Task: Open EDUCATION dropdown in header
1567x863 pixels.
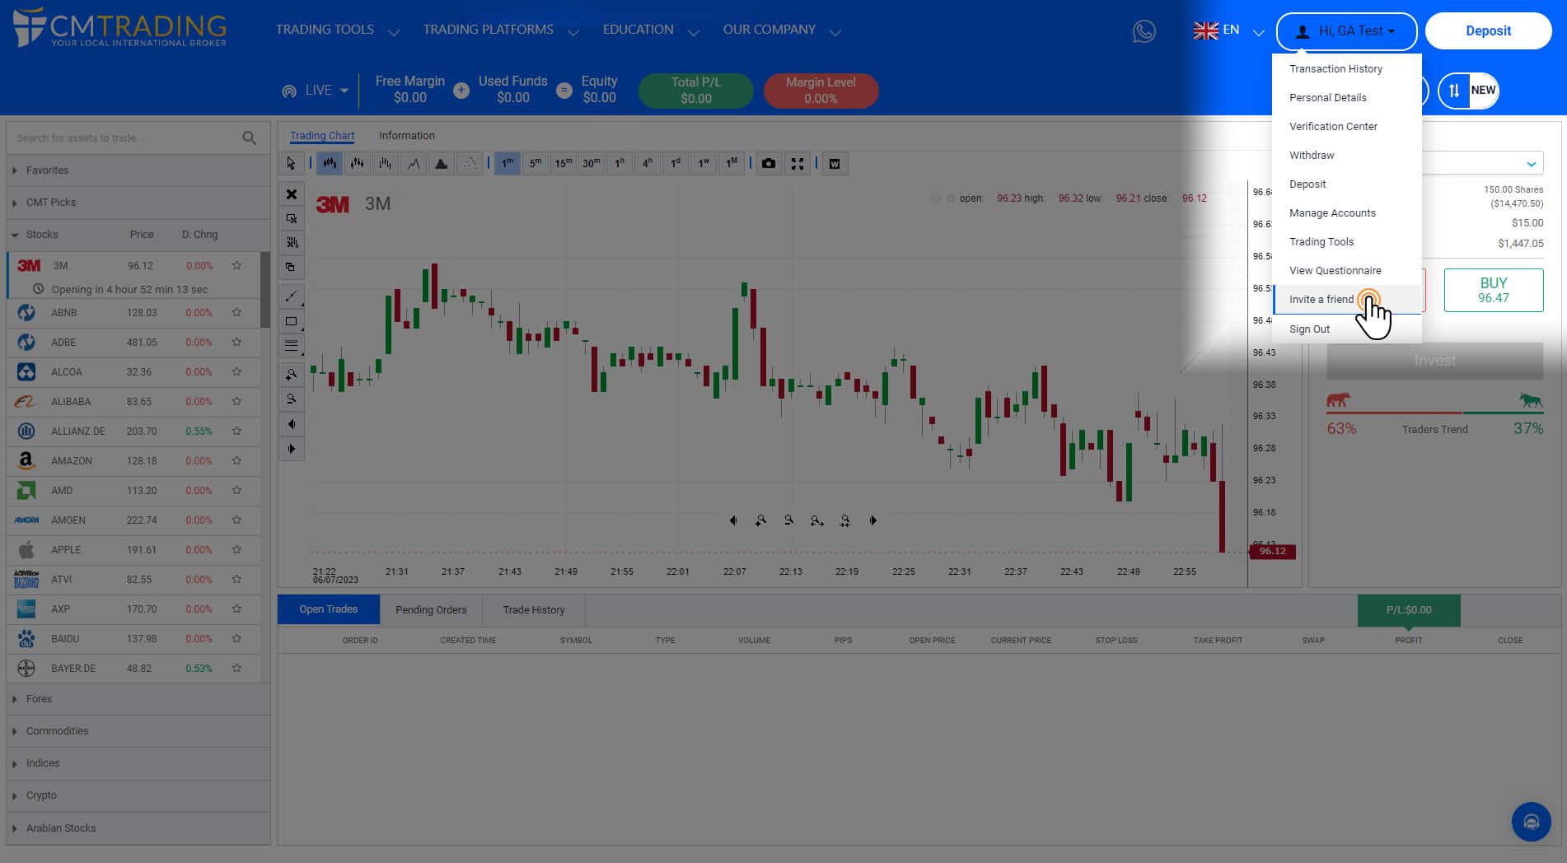Action: [651, 30]
